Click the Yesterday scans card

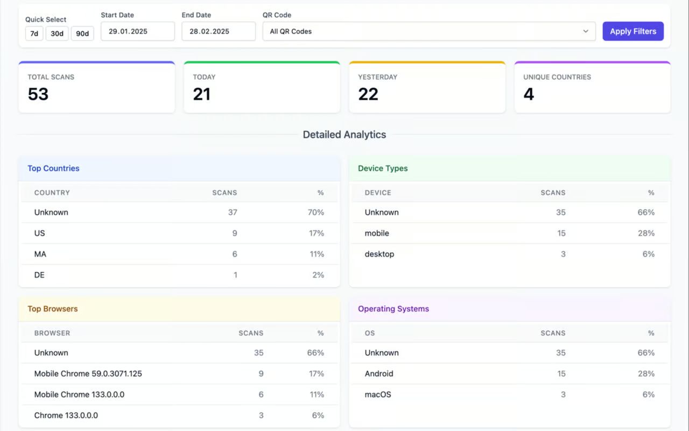point(427,87)
